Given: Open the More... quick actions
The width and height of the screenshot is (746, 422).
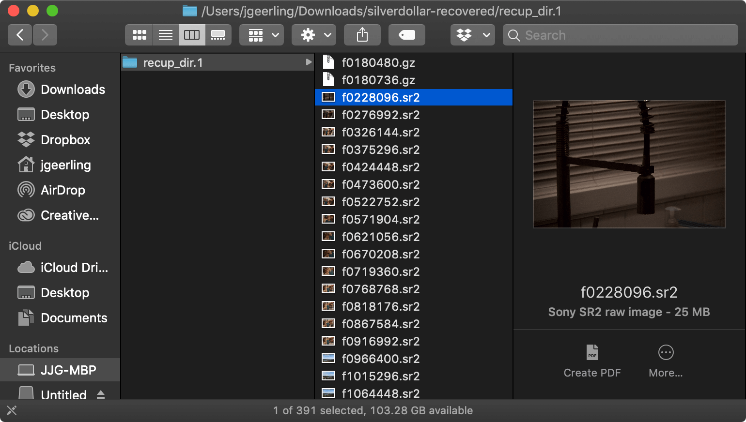Looking at the screenshot, I should pos(666,361).
